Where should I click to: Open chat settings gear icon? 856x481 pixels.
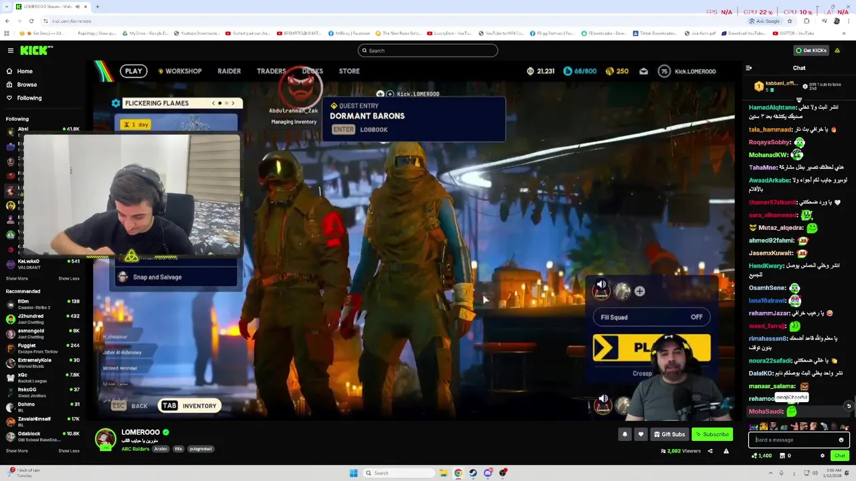pos(823,456)
